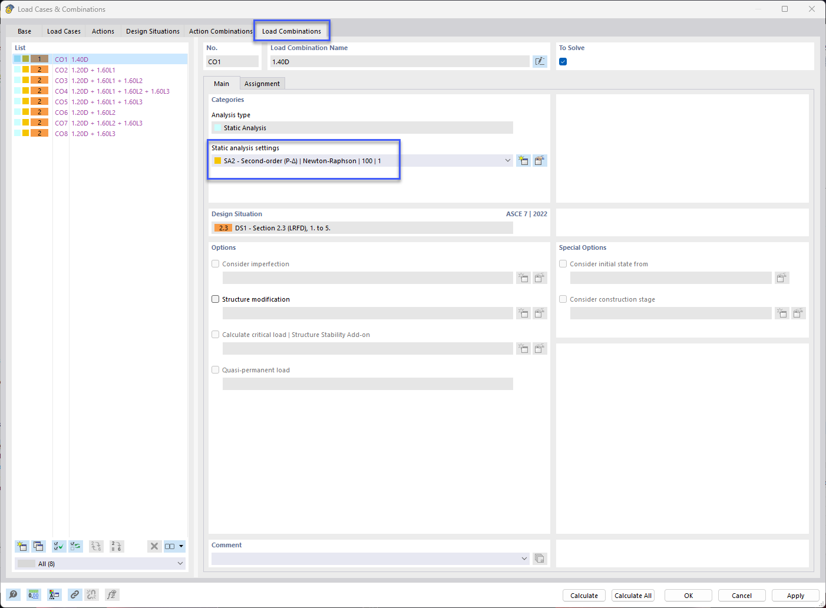
Task: Select the Main sub-tab
Action: point(222,84)
